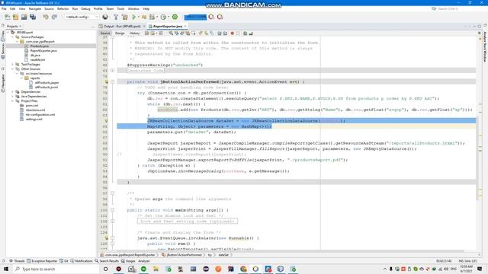Expand the Generated Code fold

(x=112, y=71)
